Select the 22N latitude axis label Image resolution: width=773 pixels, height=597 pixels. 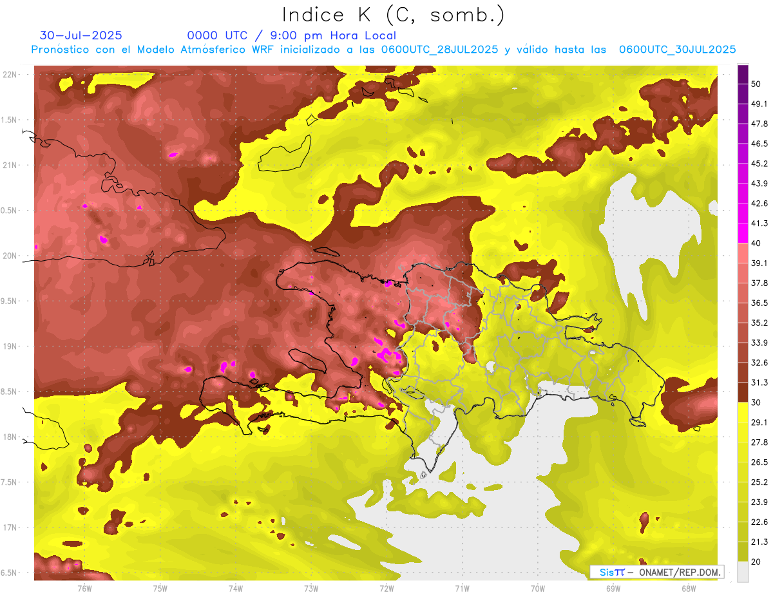pos(10,74)
